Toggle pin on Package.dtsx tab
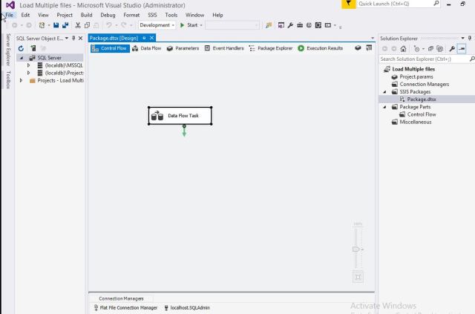The width and height of the screenshot is (475, 314). tap(144, 38)
